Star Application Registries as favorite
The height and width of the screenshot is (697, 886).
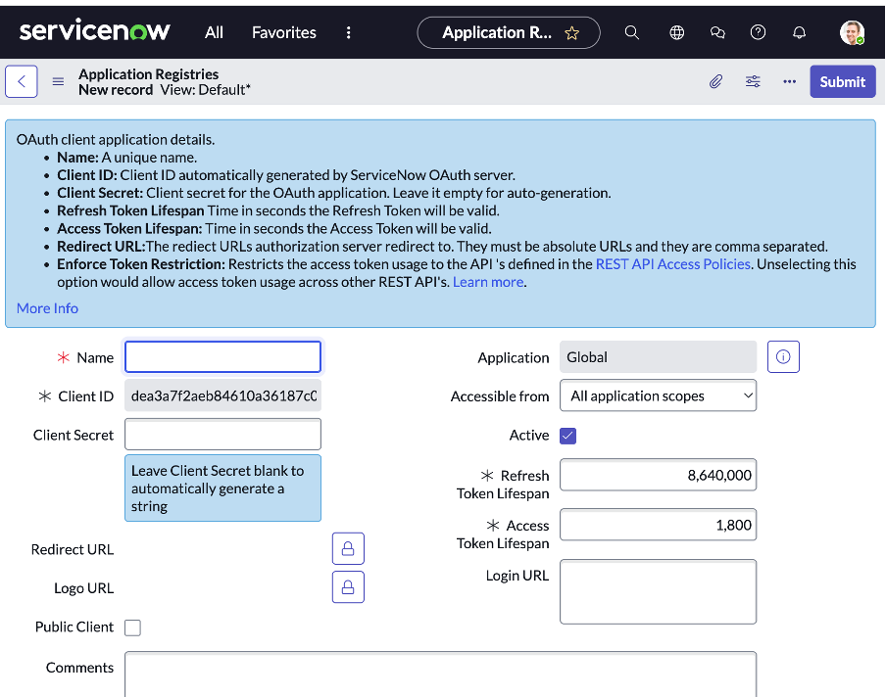click(x=571, y=33)
